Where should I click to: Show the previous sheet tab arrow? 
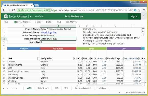pos(8,88)
